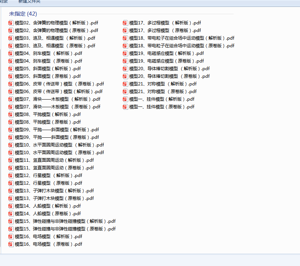Click PDF icon of 模型10、水平面圆周运动模型（解析版）
This screenshot has height=266, width=300.
click(x=11, y=145)
